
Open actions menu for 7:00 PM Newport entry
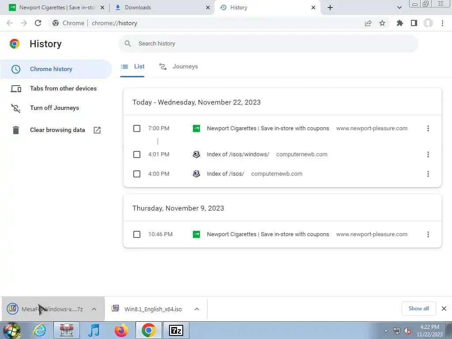428,128
